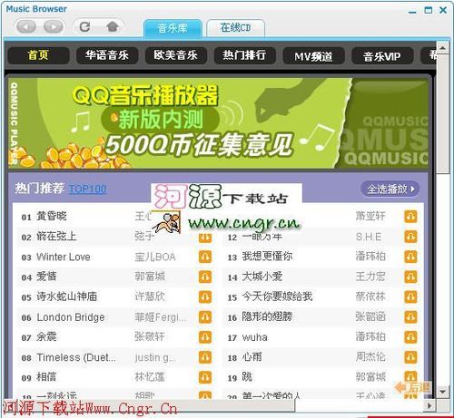Download song 06 London Bridge
Image resolution: width=454 pixels, height=418 pixels.
(205, 317)
